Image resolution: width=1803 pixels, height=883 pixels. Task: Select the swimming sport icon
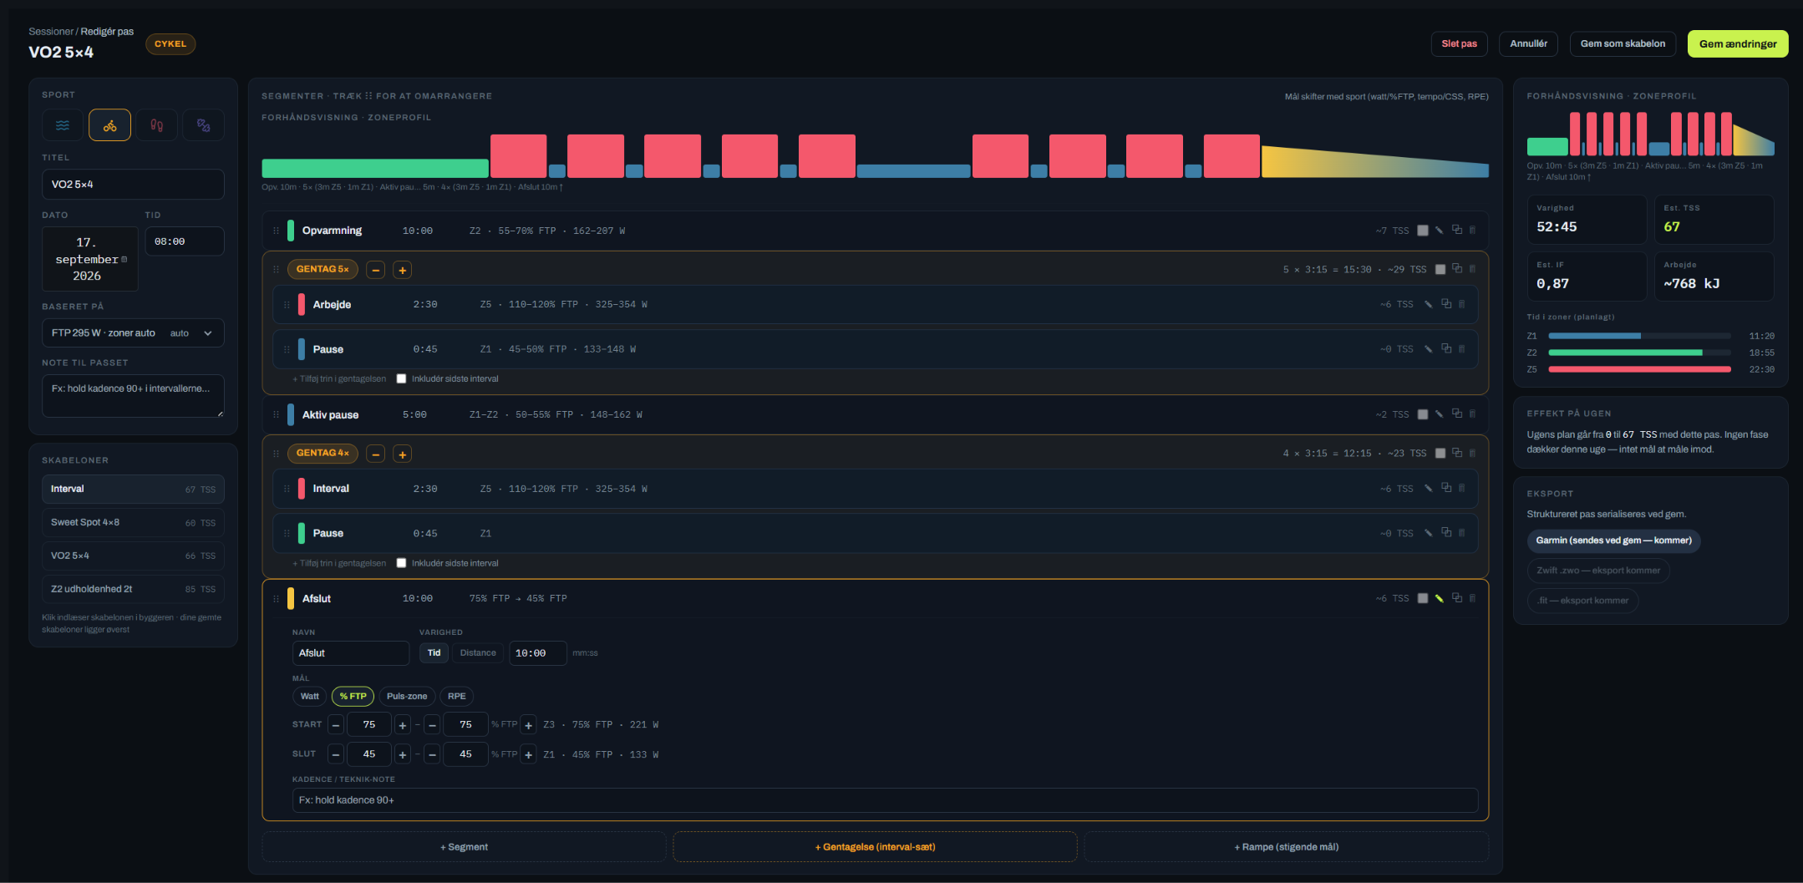point(63,125)
